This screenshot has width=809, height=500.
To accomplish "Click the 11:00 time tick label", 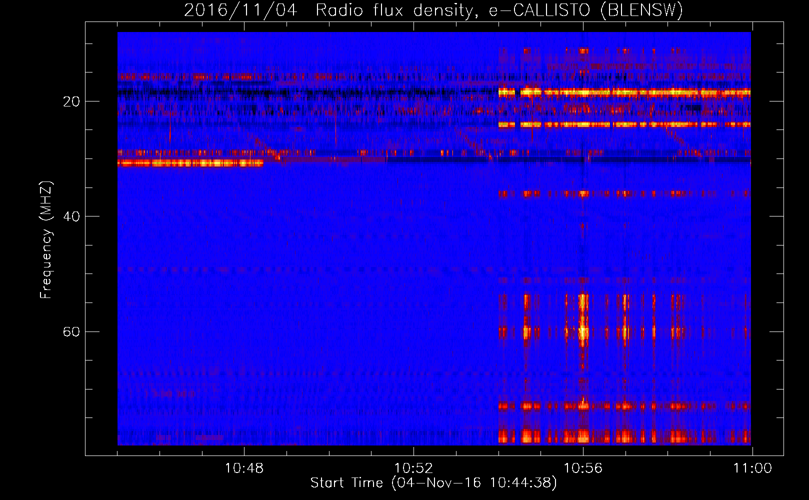I will (752, 468).
